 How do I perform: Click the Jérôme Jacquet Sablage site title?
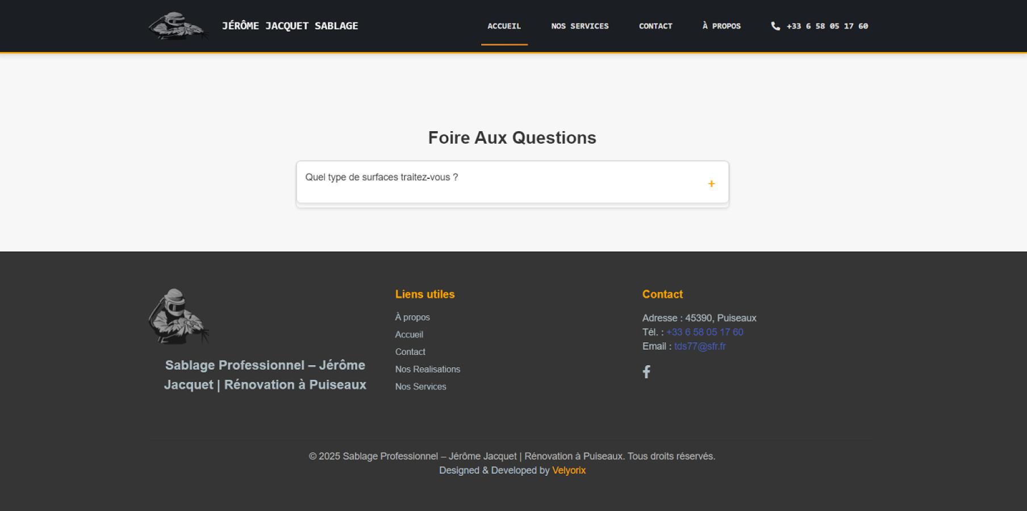coord(290,26)
